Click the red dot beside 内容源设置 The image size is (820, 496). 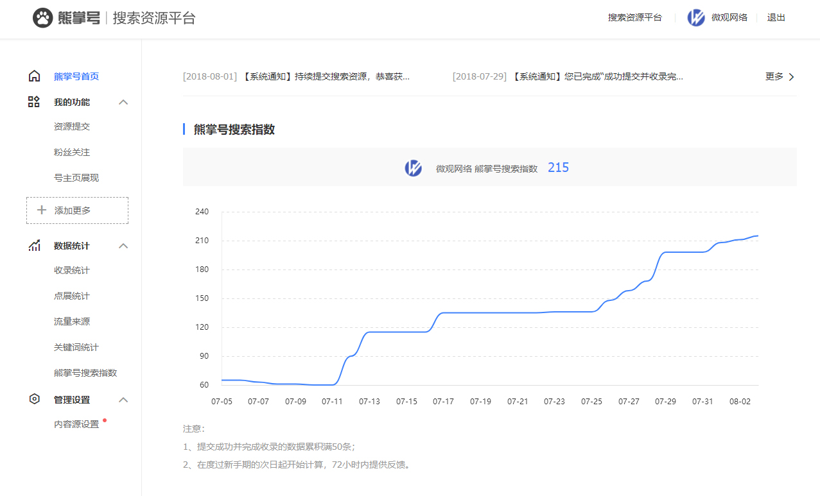click(105, 420)
